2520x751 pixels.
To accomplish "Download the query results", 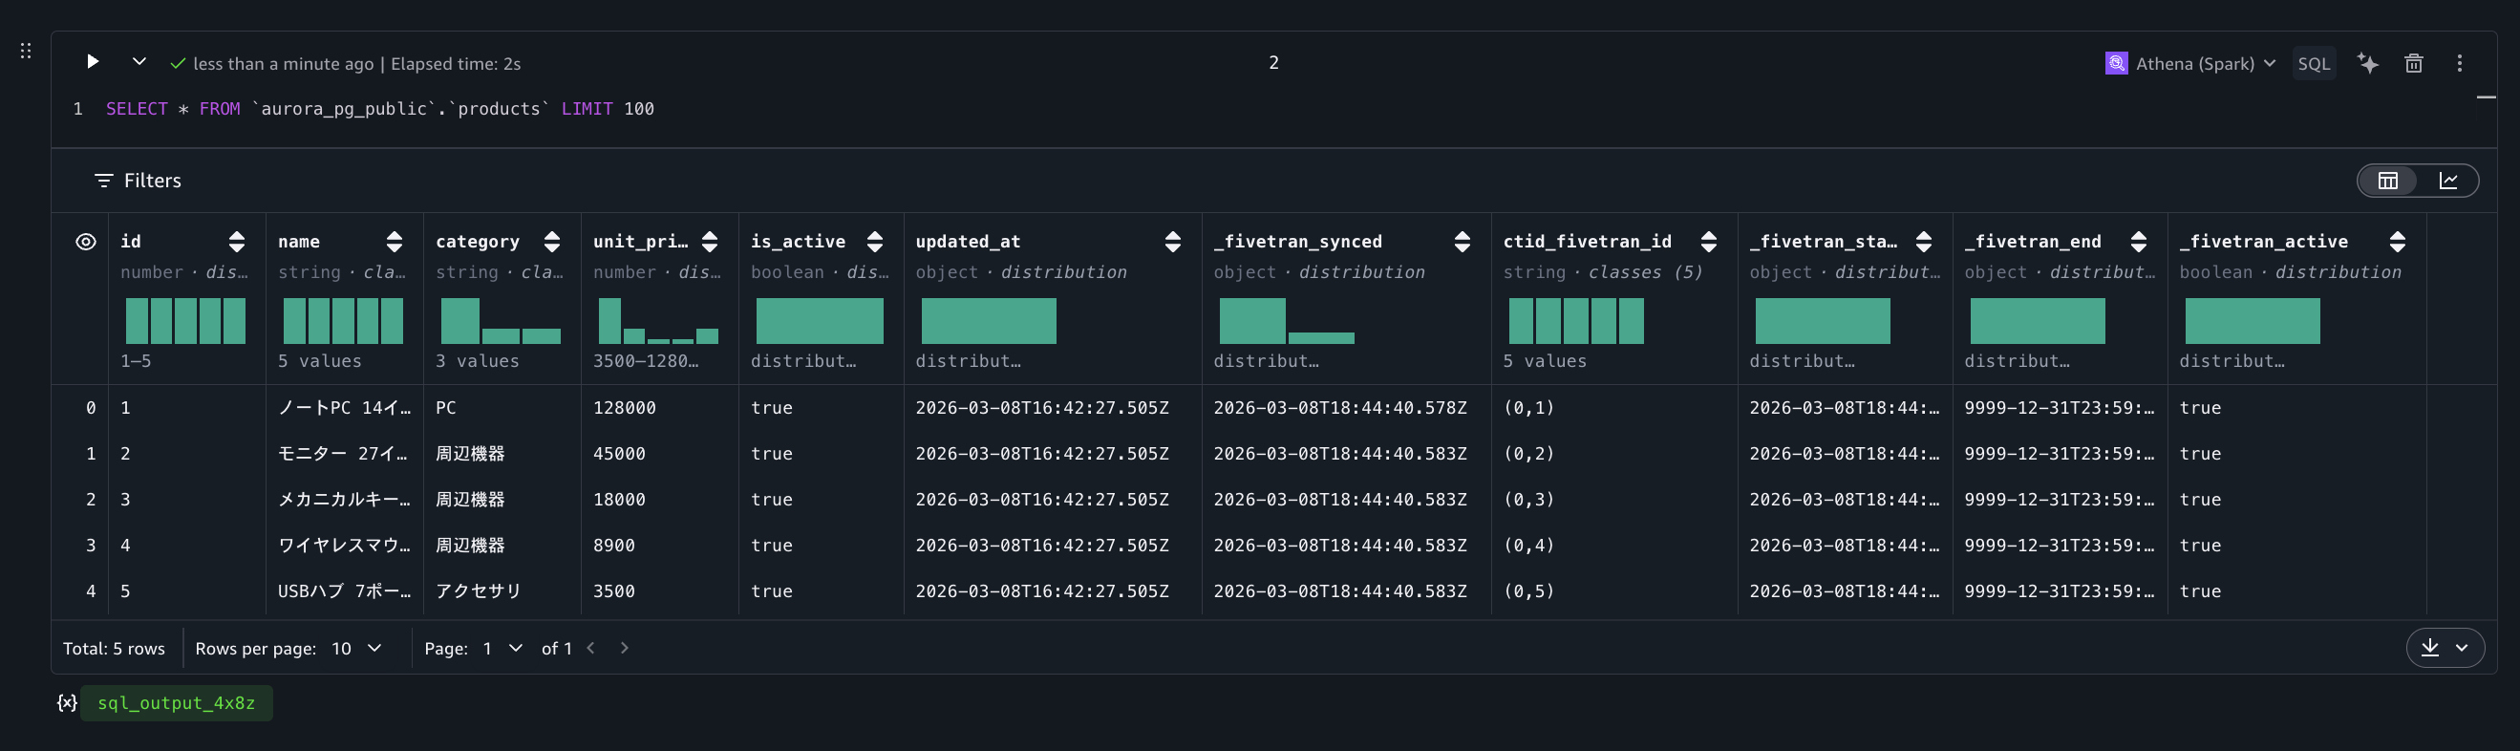I will (2430, 648).
